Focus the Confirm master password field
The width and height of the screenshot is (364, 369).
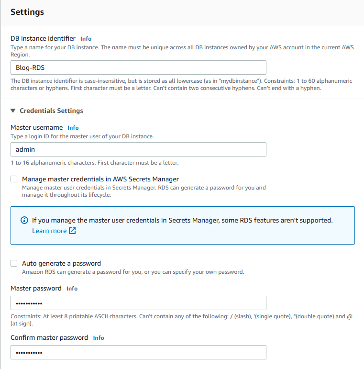138,353
